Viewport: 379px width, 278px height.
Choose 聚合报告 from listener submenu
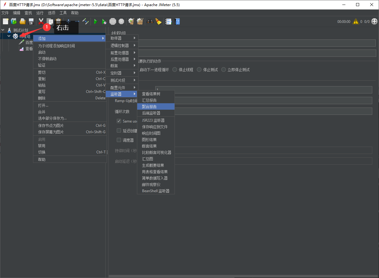[x=156, y=107]
